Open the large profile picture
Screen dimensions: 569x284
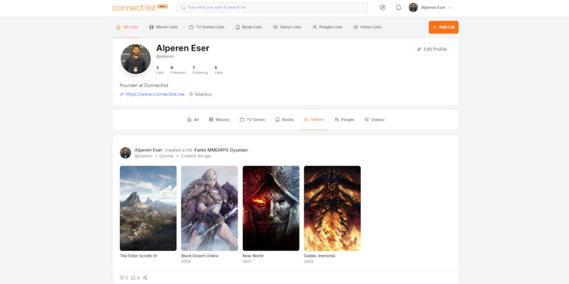pos(136,59)
